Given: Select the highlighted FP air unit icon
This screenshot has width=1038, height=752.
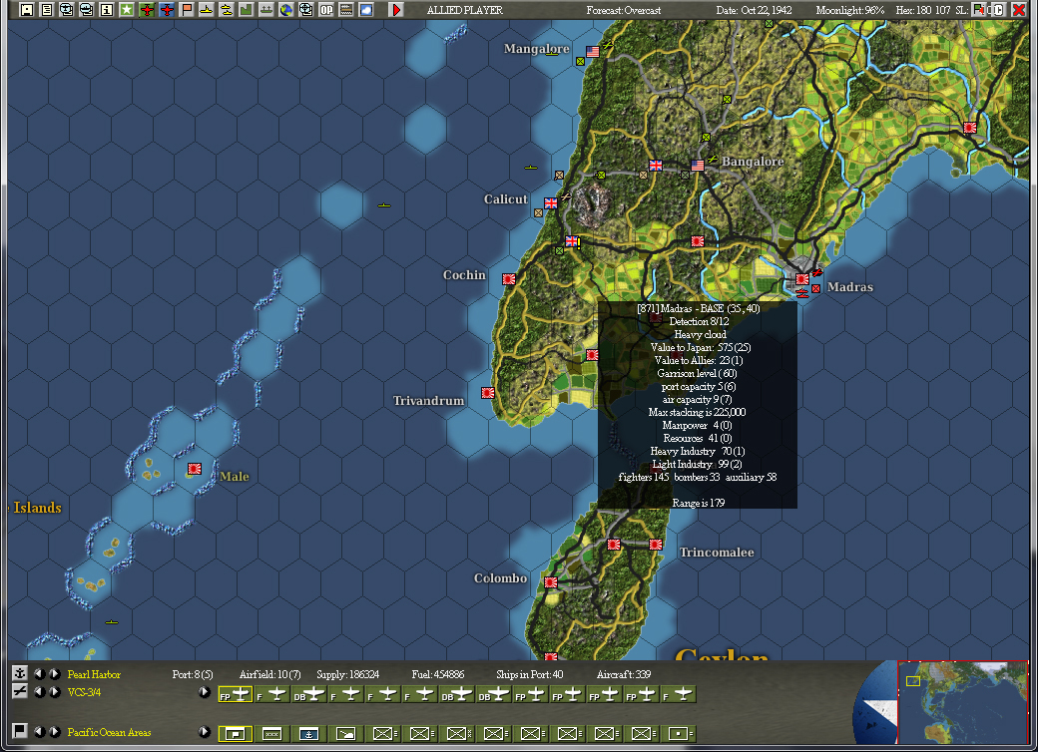Looking at the screenshot, I should point(236,694).
